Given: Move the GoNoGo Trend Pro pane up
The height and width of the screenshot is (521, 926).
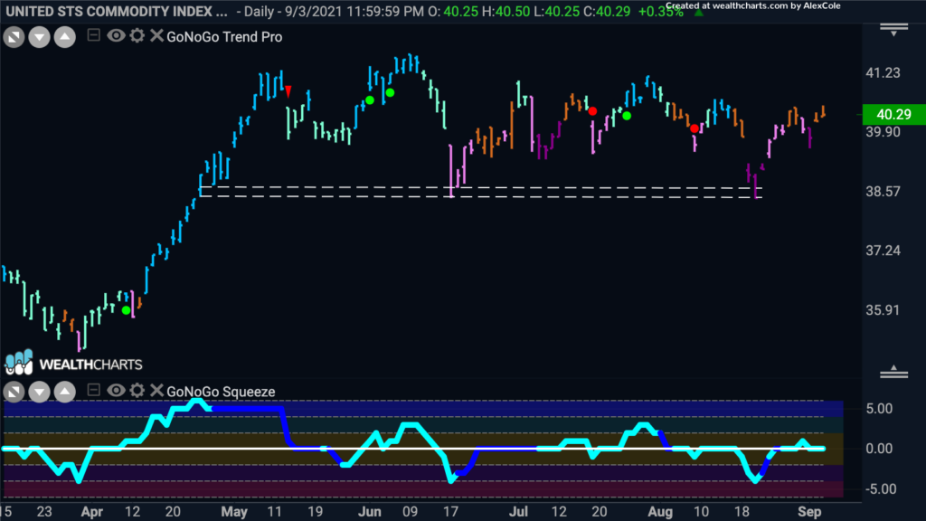Looking at the screenshot, I should coord(65,37).
